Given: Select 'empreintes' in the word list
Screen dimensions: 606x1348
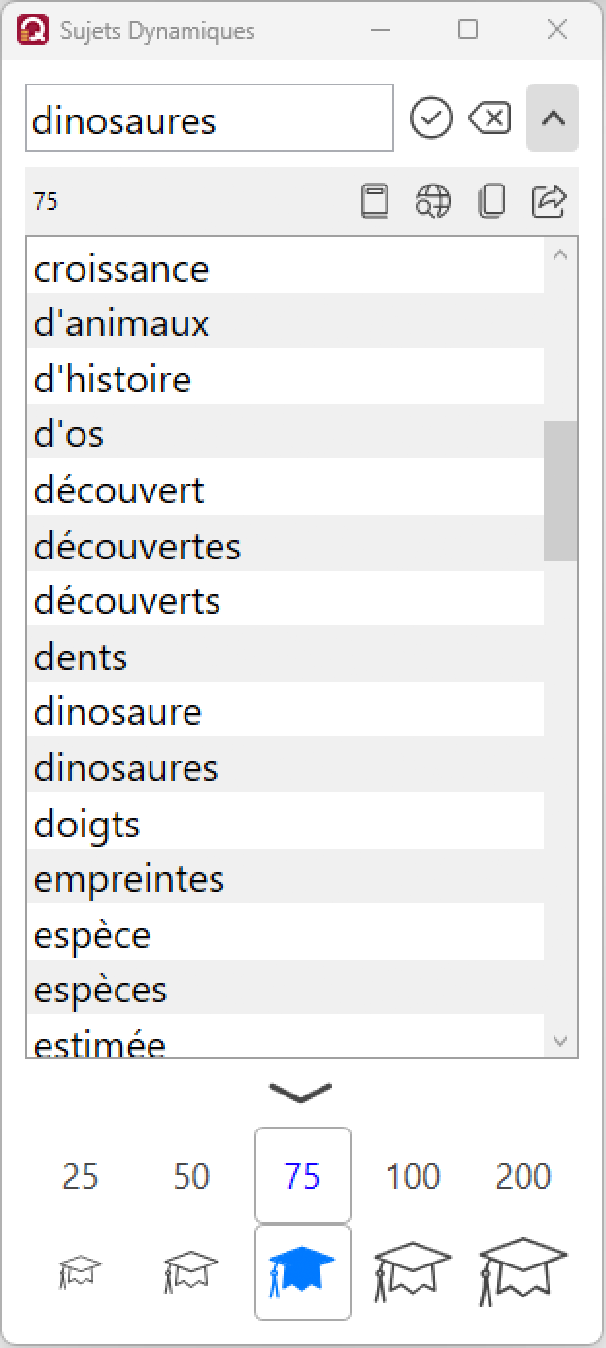Looking at the screenshot, I should 129,878.
